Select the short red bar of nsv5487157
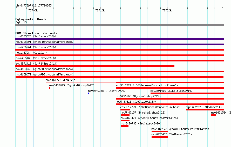 (125, 115)
